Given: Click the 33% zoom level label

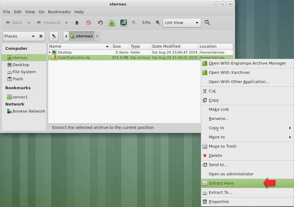Looking at the screenshot, I should tap(146, 23).
